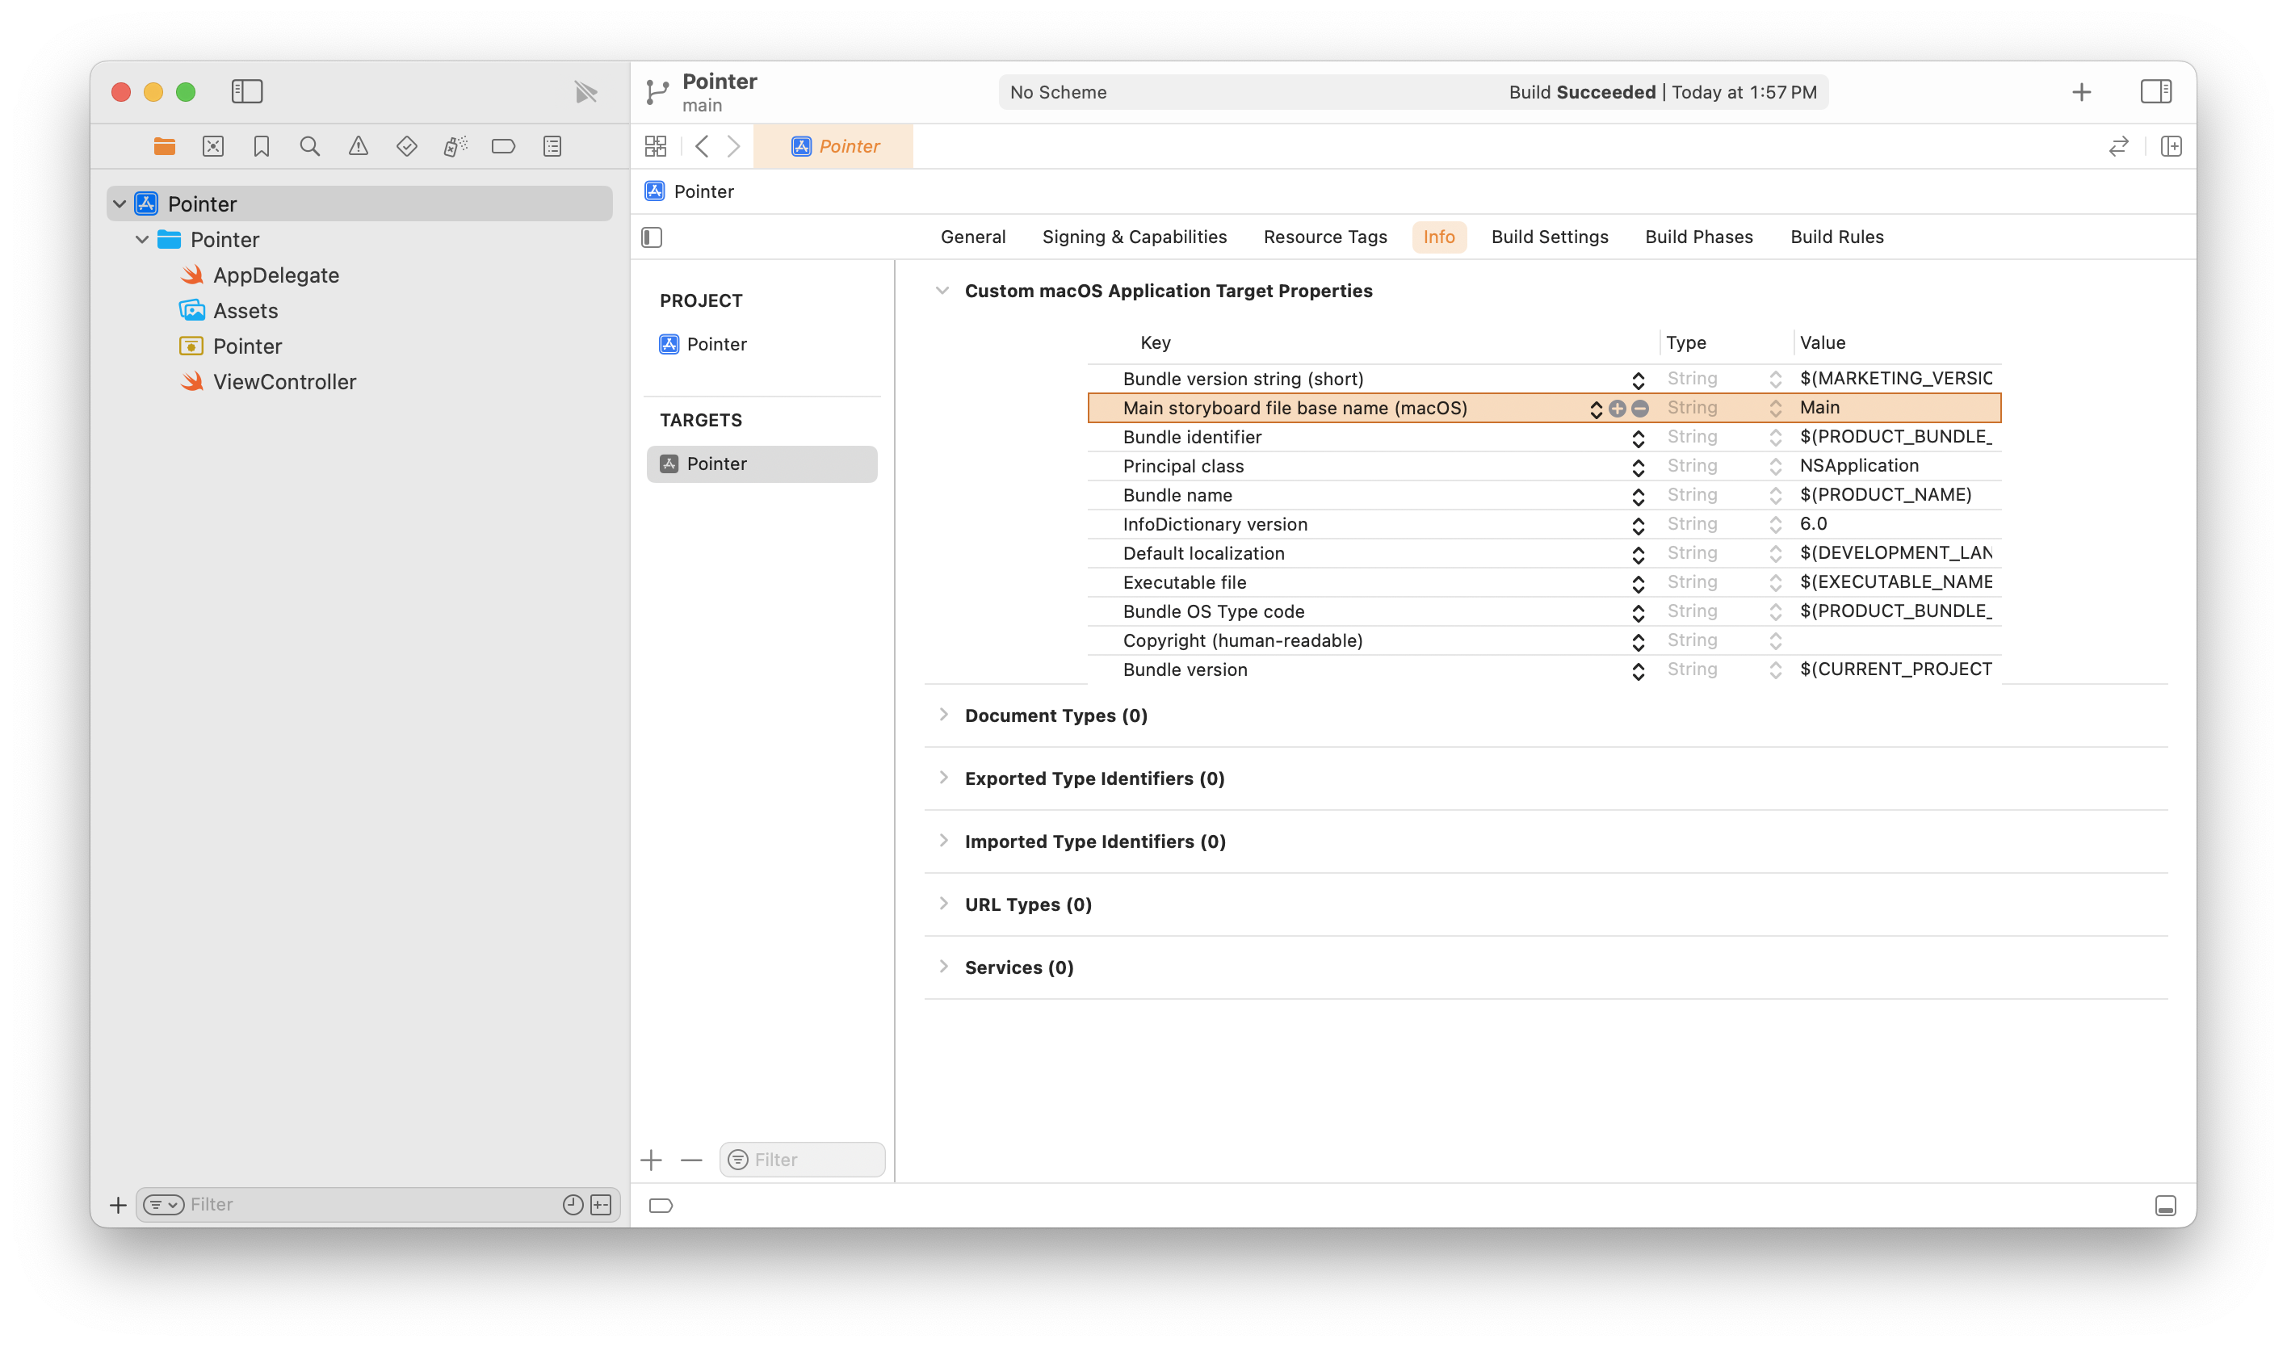Open the find navigator magnifier icon
2287x1347 pixels.
(x=309, y=146)
